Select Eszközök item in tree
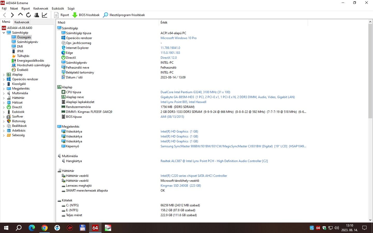The height and width of the screenshot is (233, 373). click(18, 112)
